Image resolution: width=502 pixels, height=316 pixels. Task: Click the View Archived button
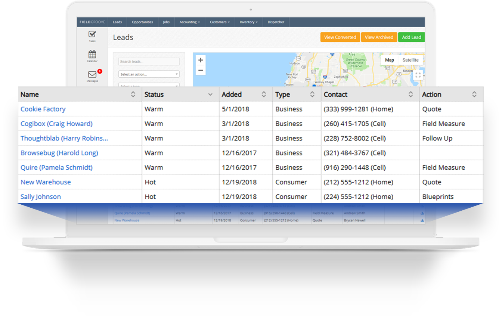(379, 37)
